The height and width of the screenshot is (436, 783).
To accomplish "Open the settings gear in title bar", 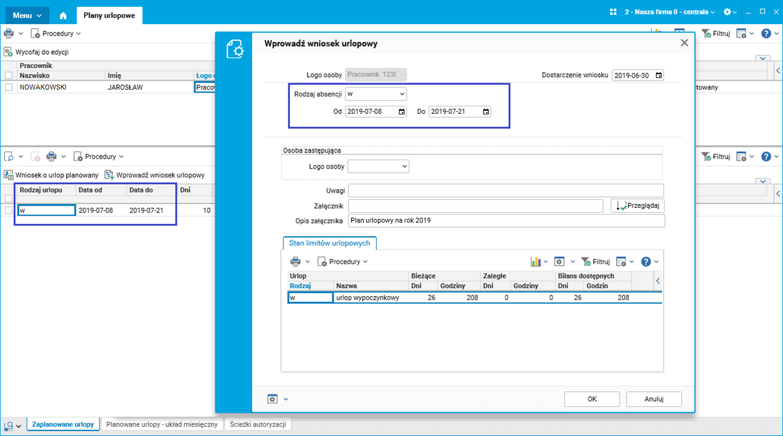I will (x=726, y=12).
